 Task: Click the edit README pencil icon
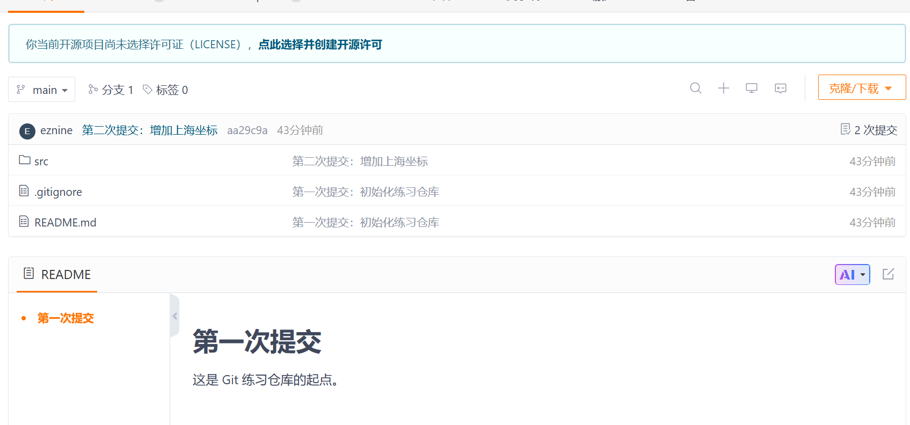click(889, 274)
